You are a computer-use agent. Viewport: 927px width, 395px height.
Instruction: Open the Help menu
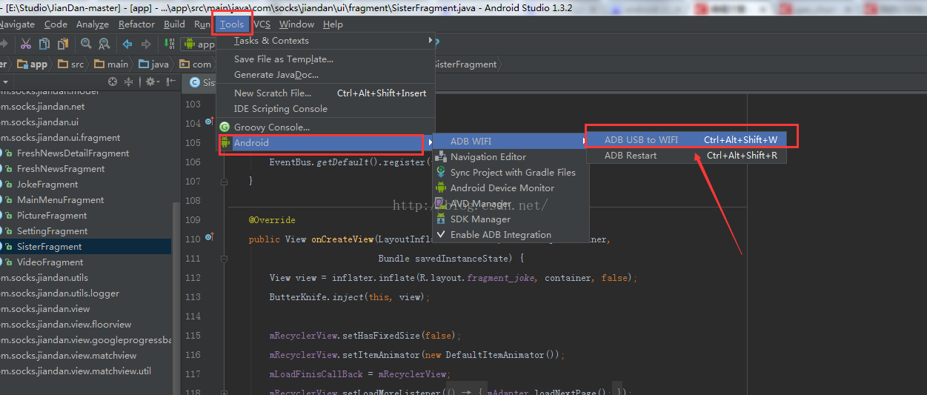coord(333,24)
